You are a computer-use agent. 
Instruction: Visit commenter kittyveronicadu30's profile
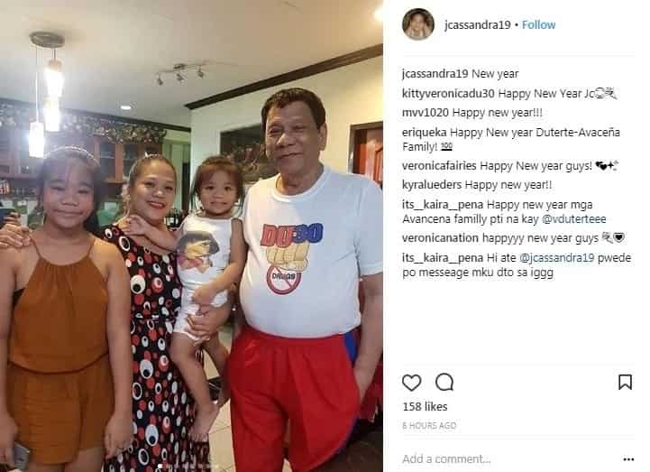[448, 93]
